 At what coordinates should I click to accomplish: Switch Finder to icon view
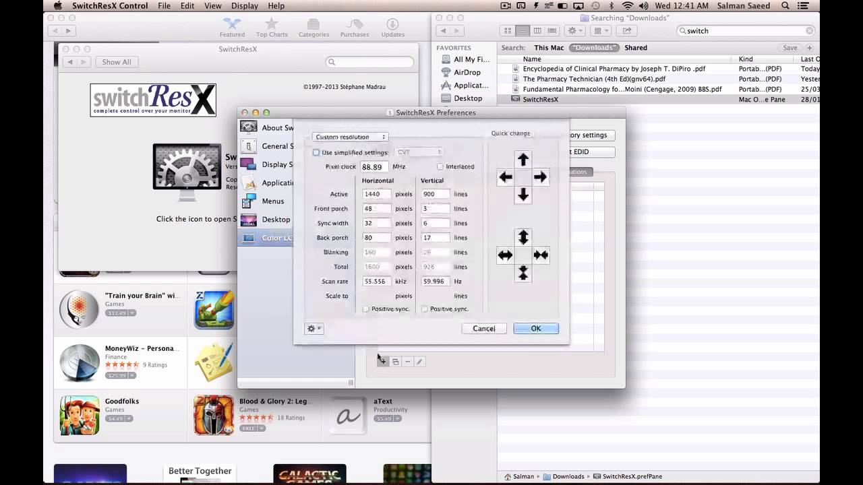click(508, 31)
